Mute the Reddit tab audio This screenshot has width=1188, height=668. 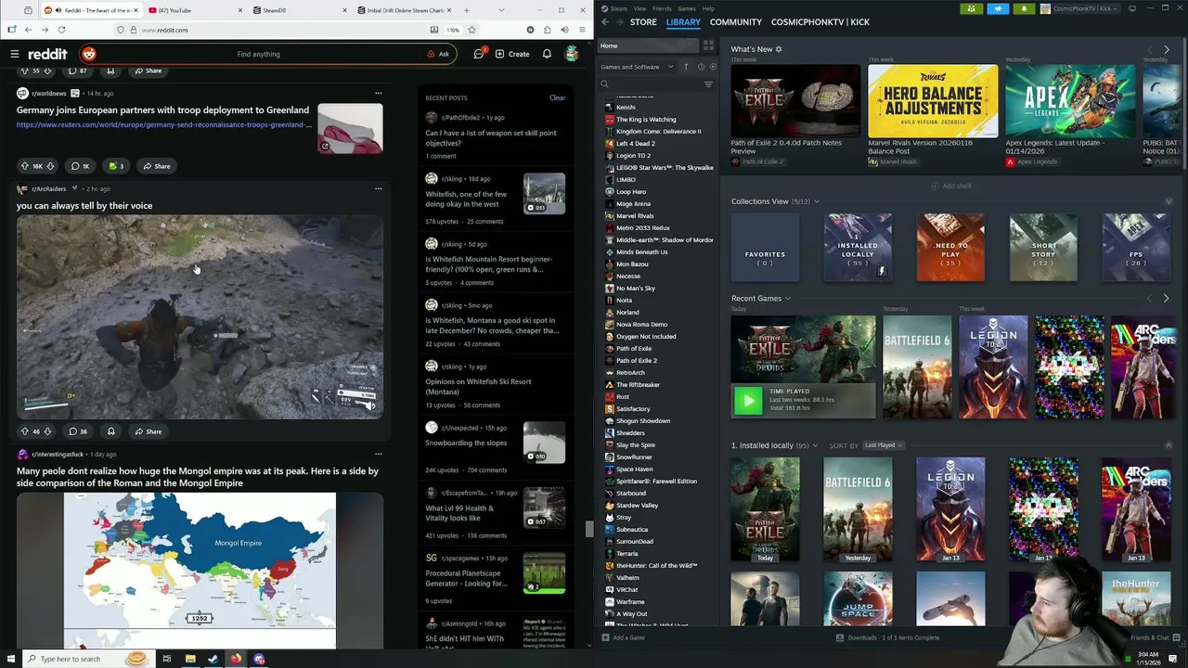(x=59, y=10)
